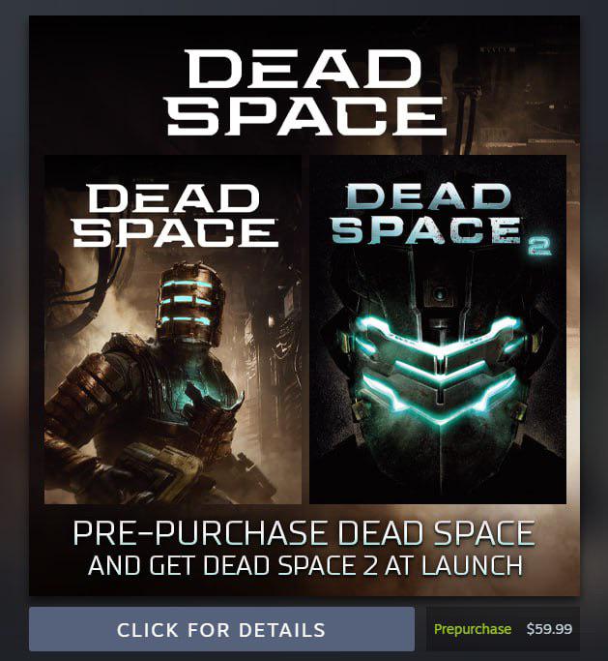Click the AND GET DEAD SPACE 2 AT LAUNCH text
This screenshot has width=608, height=661.
305,566
